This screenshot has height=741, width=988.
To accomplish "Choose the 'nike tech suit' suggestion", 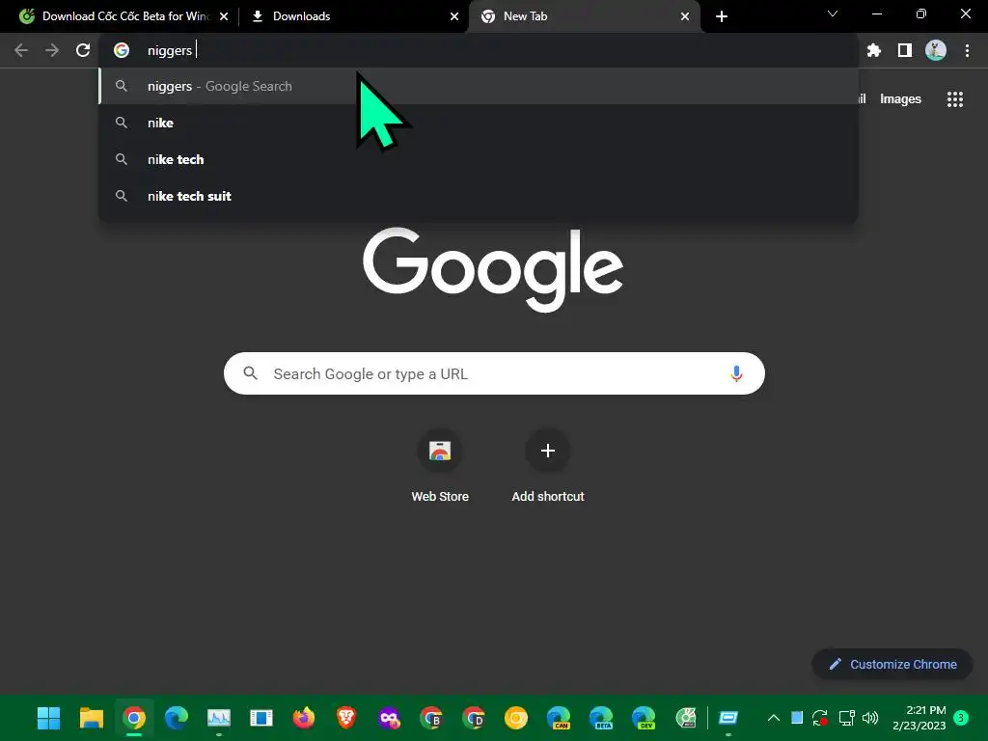I will [x=479, y=196].
